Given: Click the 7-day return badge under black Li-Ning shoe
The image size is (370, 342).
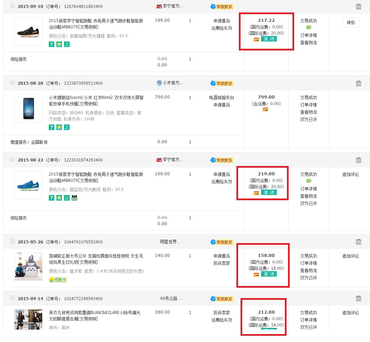Looking at the screenshot, I should tap(52, 44).
